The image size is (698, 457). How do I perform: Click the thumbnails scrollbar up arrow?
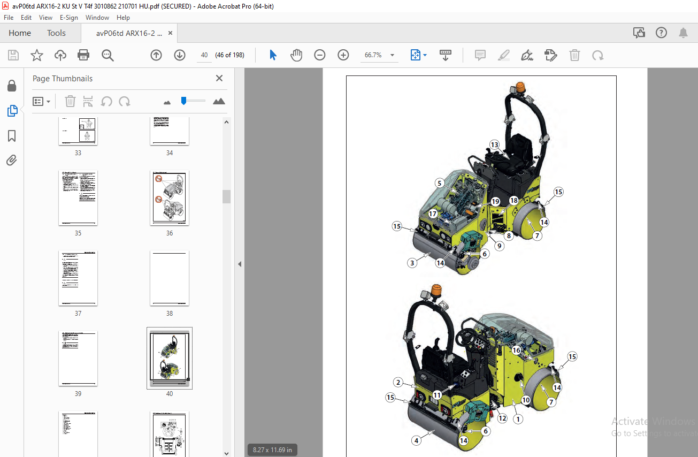[x=226, y=122]
